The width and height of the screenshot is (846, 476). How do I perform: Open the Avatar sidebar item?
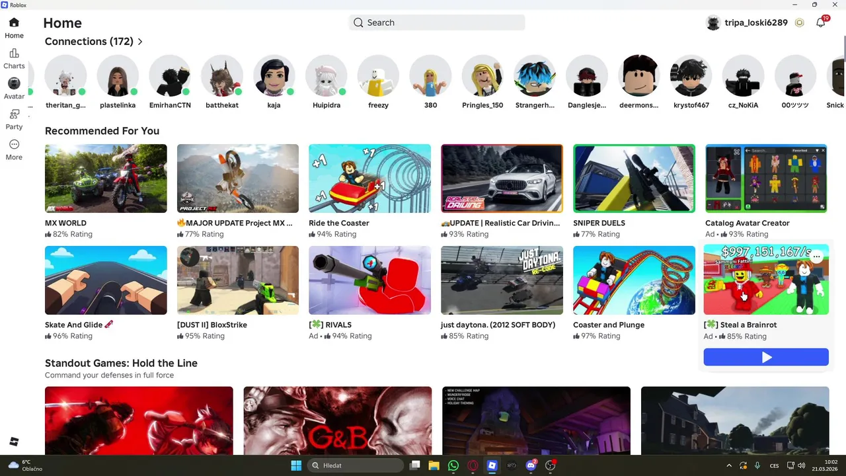point(14,84)
